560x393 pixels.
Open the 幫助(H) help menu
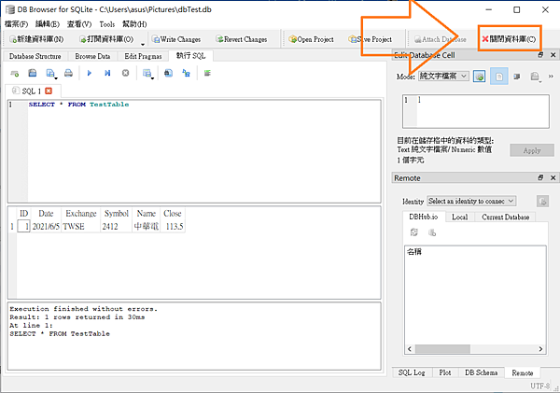[x=134, y=24]
